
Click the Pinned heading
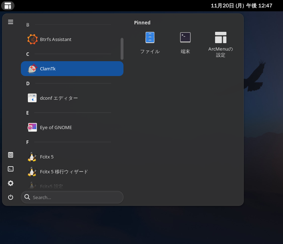pyautogui.click(x=142, y=23)
